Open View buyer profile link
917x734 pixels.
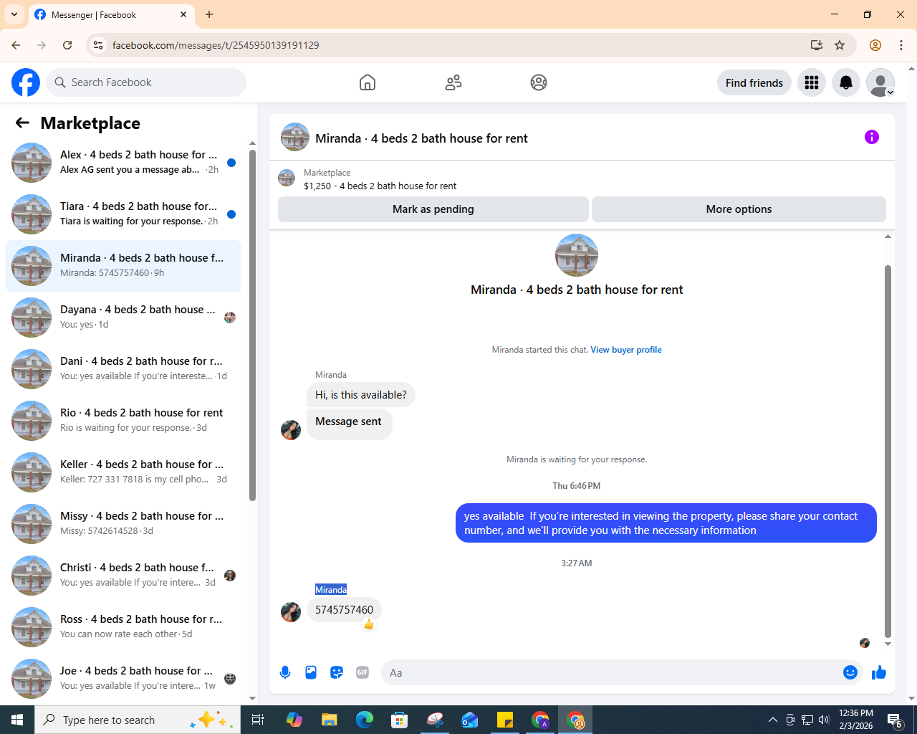[626, 350]
